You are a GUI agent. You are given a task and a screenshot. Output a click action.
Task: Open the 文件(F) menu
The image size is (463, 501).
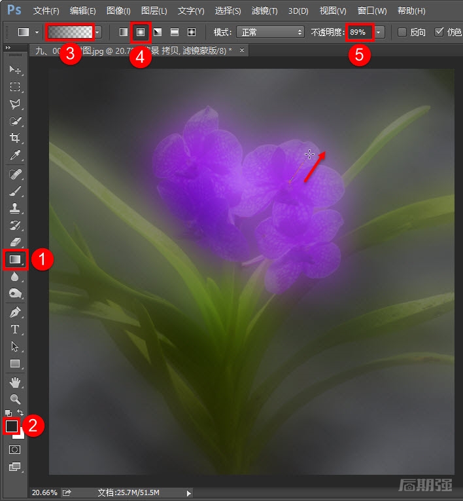click(x=46, y=11)
